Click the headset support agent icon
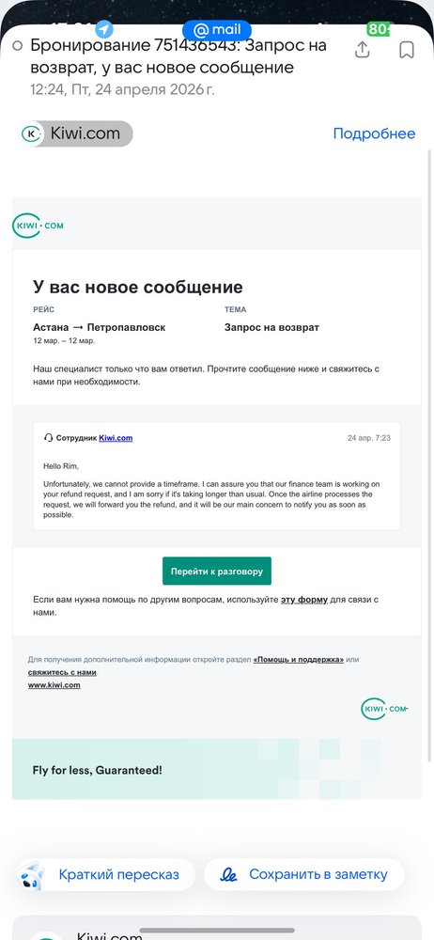Viewport: 434px width, 940px height. [49, 438]
